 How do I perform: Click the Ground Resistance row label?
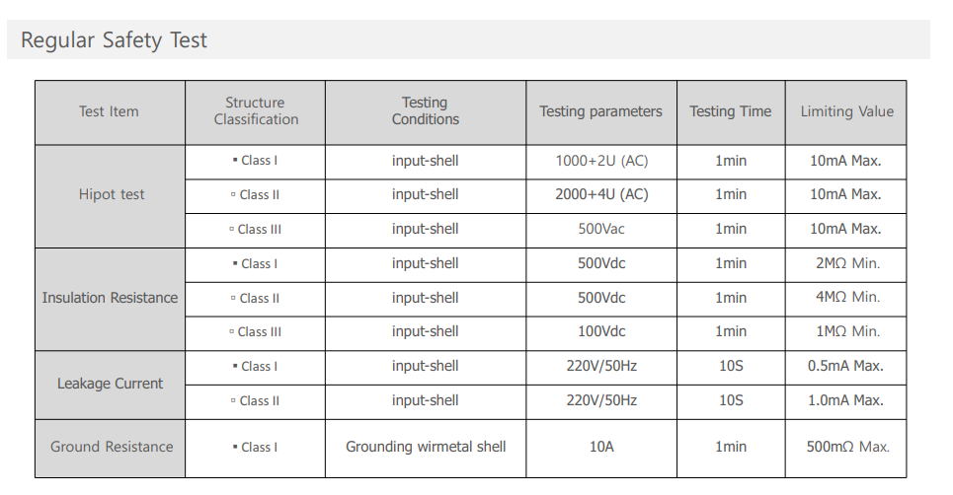pos(110,449)
